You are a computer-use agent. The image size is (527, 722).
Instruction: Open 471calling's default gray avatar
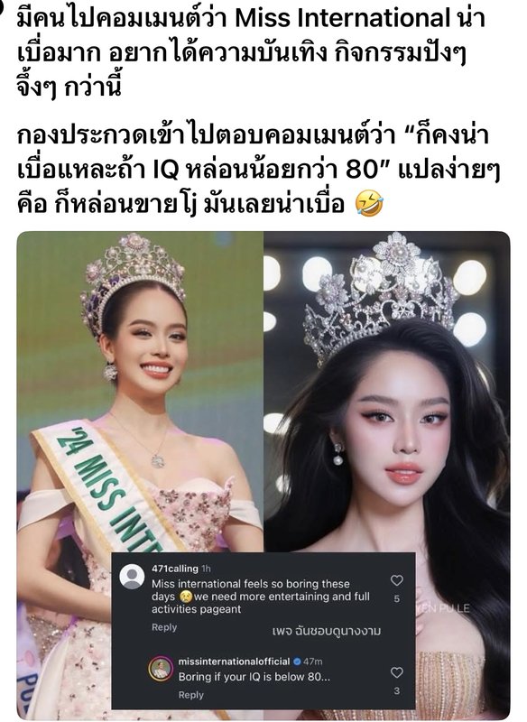132,576
